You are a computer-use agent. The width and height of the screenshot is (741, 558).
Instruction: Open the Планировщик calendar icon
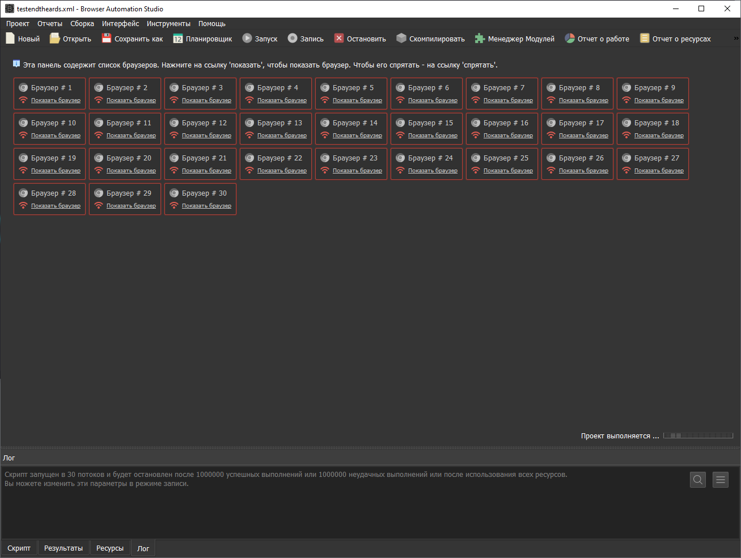(178, 39)
